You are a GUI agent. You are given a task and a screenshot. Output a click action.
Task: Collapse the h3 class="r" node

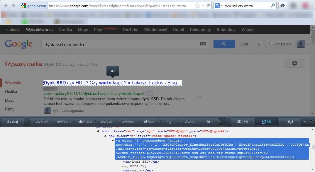pos(105,136)
